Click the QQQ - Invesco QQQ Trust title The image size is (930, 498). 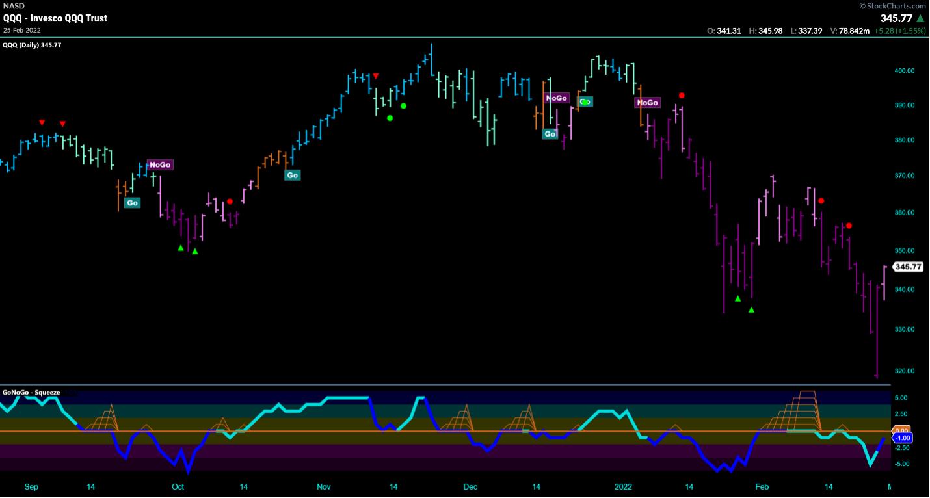55,18
